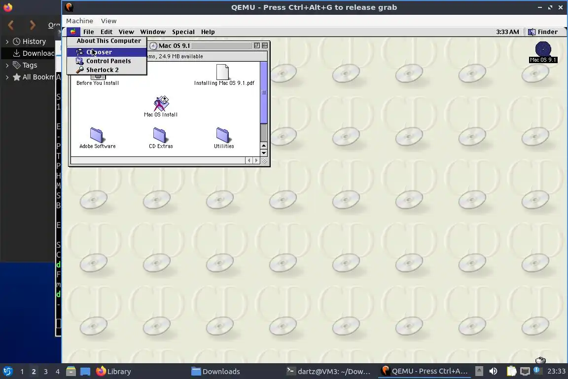Screen dimensions: 568x379
Task: Click the update notification tray icon
Action: pos(537,371)
